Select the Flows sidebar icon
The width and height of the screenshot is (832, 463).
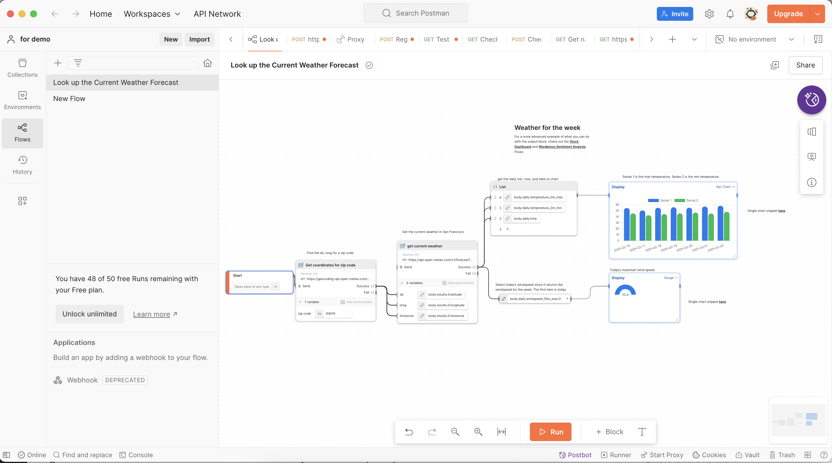22,133
